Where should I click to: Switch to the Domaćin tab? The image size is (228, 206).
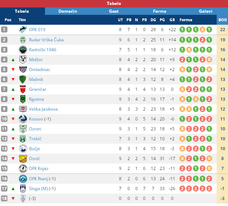click(68, 11)
